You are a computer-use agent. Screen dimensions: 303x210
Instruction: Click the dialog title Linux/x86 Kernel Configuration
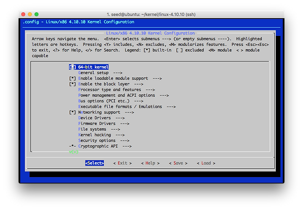150,33
